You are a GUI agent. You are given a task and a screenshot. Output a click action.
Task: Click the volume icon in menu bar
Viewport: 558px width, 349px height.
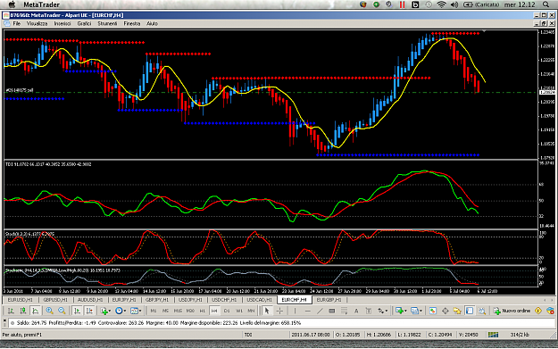[454, 4]
